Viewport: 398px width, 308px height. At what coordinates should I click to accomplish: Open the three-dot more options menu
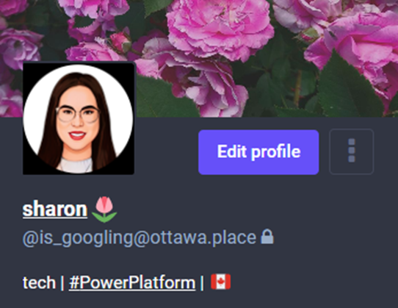coord(351,151)
